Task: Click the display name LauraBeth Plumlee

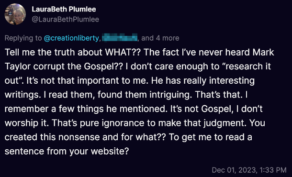Action: click(x=64, y=9)
